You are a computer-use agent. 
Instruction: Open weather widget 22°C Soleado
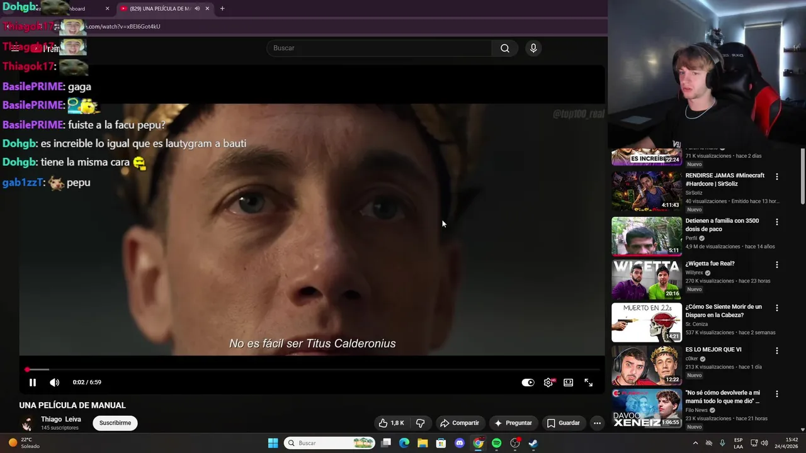pos(25,443)
